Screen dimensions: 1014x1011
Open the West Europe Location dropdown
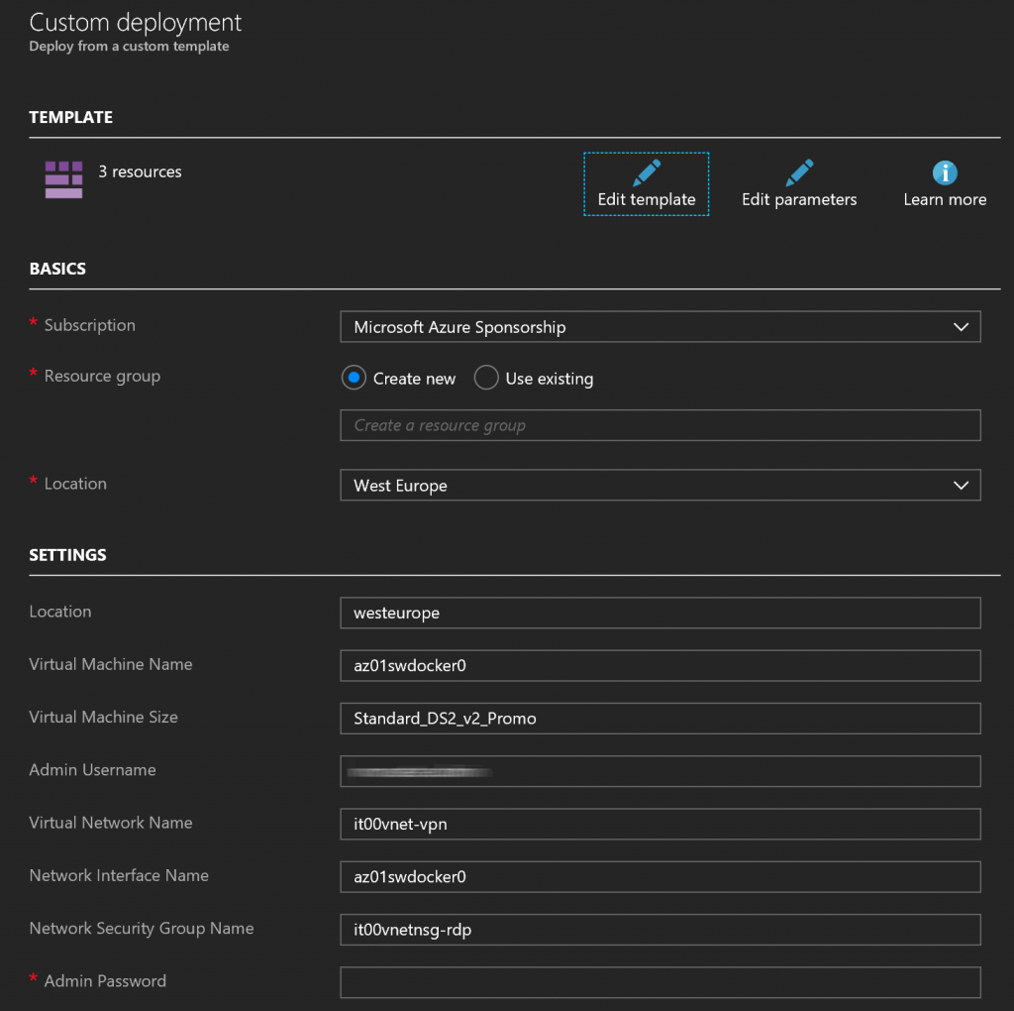click(660, 486)
